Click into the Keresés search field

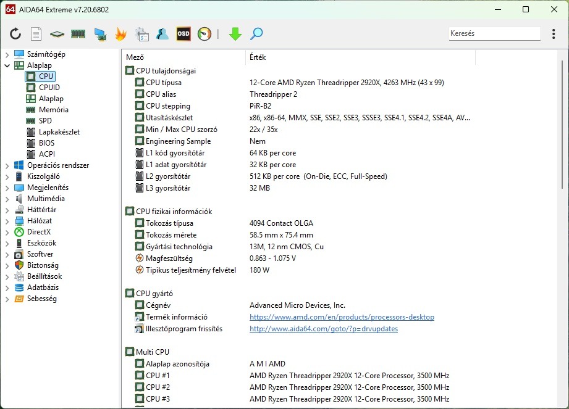click(493, 34)
